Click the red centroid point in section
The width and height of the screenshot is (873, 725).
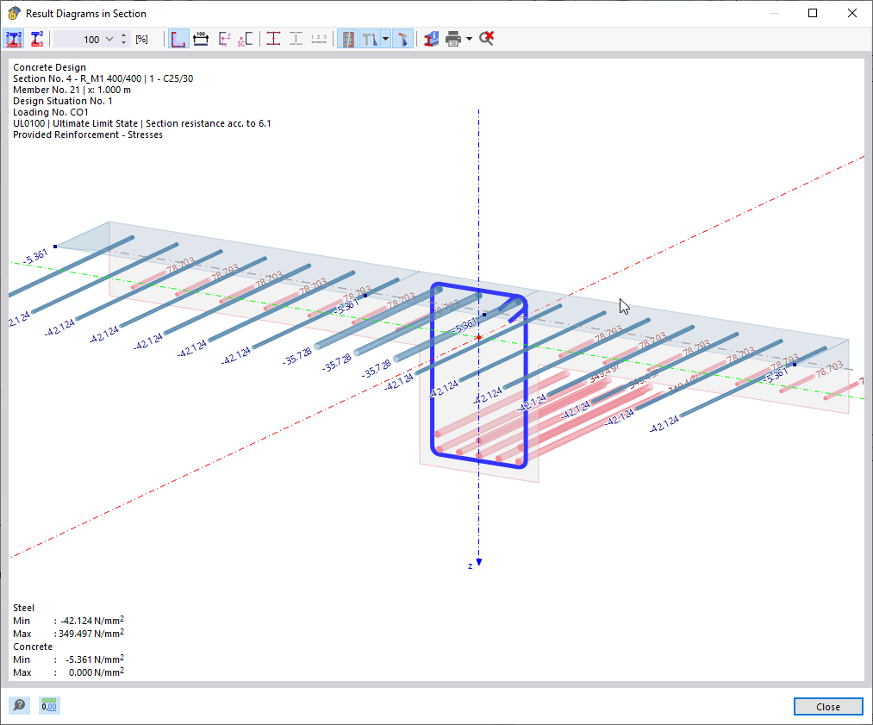click(x=479, y=337)
